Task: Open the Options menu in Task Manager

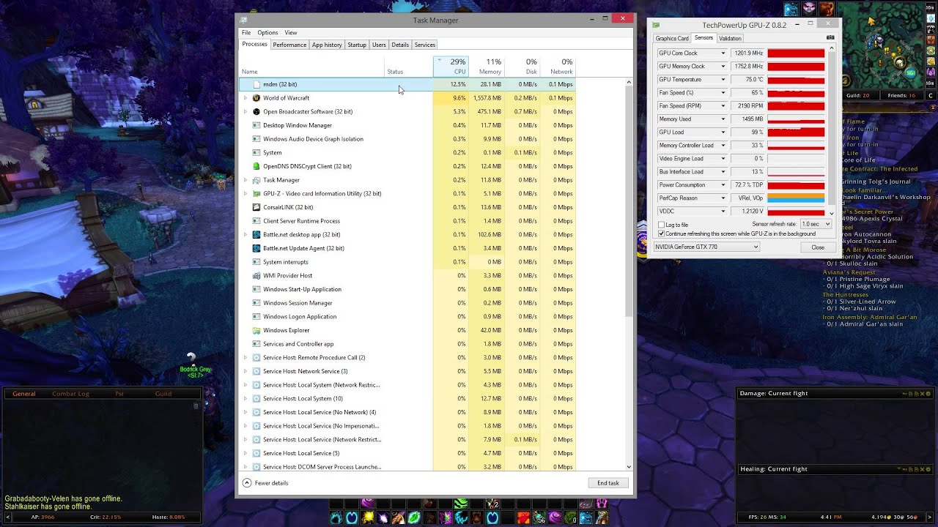Action: click(267, 33)
